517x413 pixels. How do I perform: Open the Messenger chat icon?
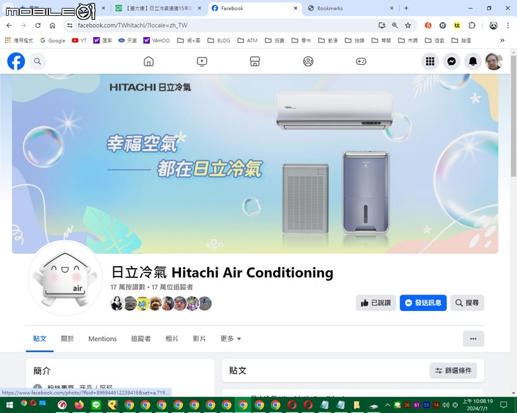[451, 62]
